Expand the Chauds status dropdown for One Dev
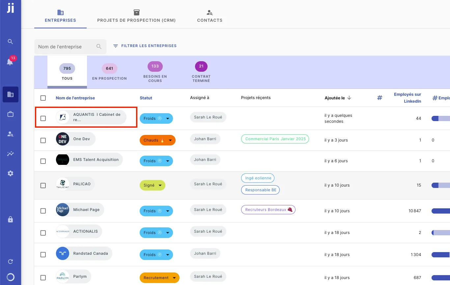Viewport: 450px width, 285px height. click(x=170, y=141)
